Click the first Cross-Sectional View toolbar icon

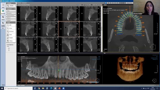pyautogui.click(x=77, y=5)
